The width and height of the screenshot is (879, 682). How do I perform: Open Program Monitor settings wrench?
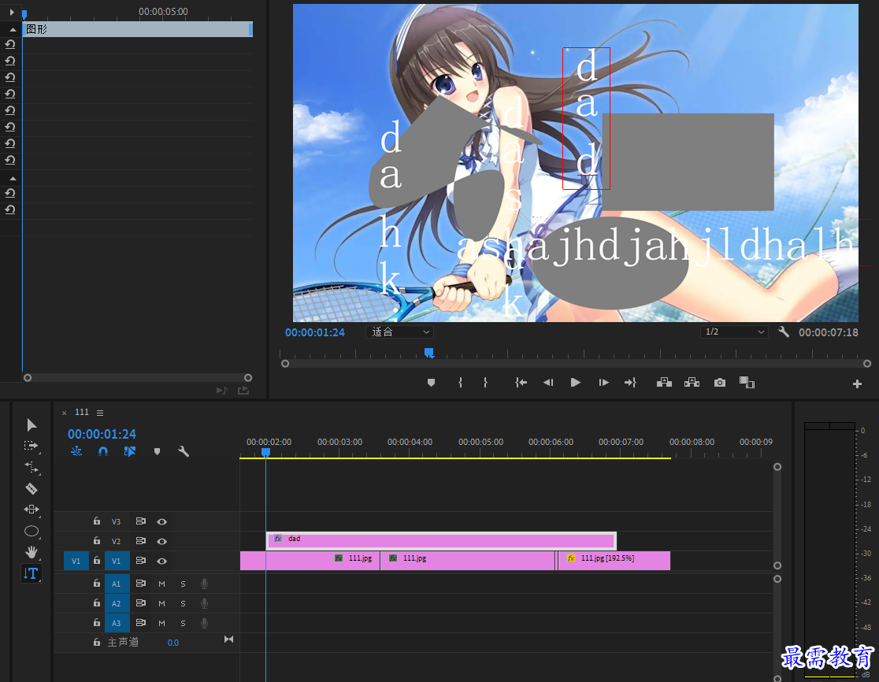point(784,332)
